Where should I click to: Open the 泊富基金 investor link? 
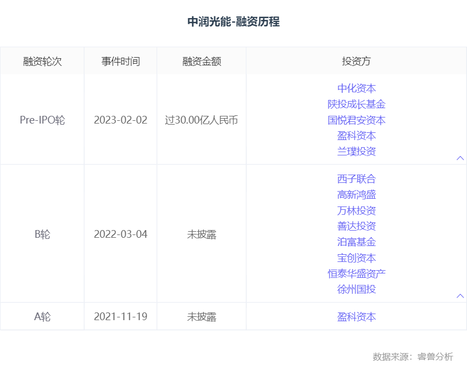pos(357,242)
